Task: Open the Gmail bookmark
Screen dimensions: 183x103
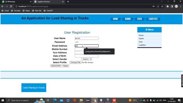Action: (5, 11)
